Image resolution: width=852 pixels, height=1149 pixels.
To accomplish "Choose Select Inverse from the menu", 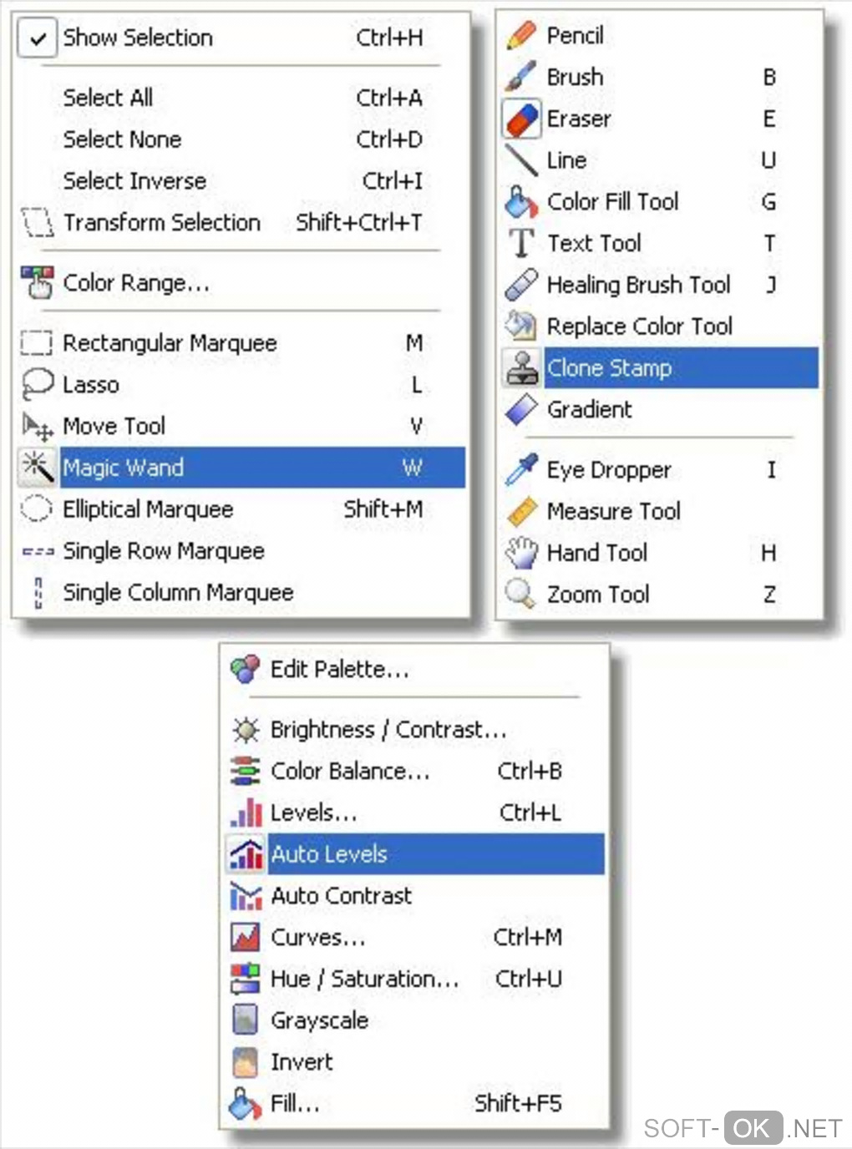I will [x=134, y=181].
